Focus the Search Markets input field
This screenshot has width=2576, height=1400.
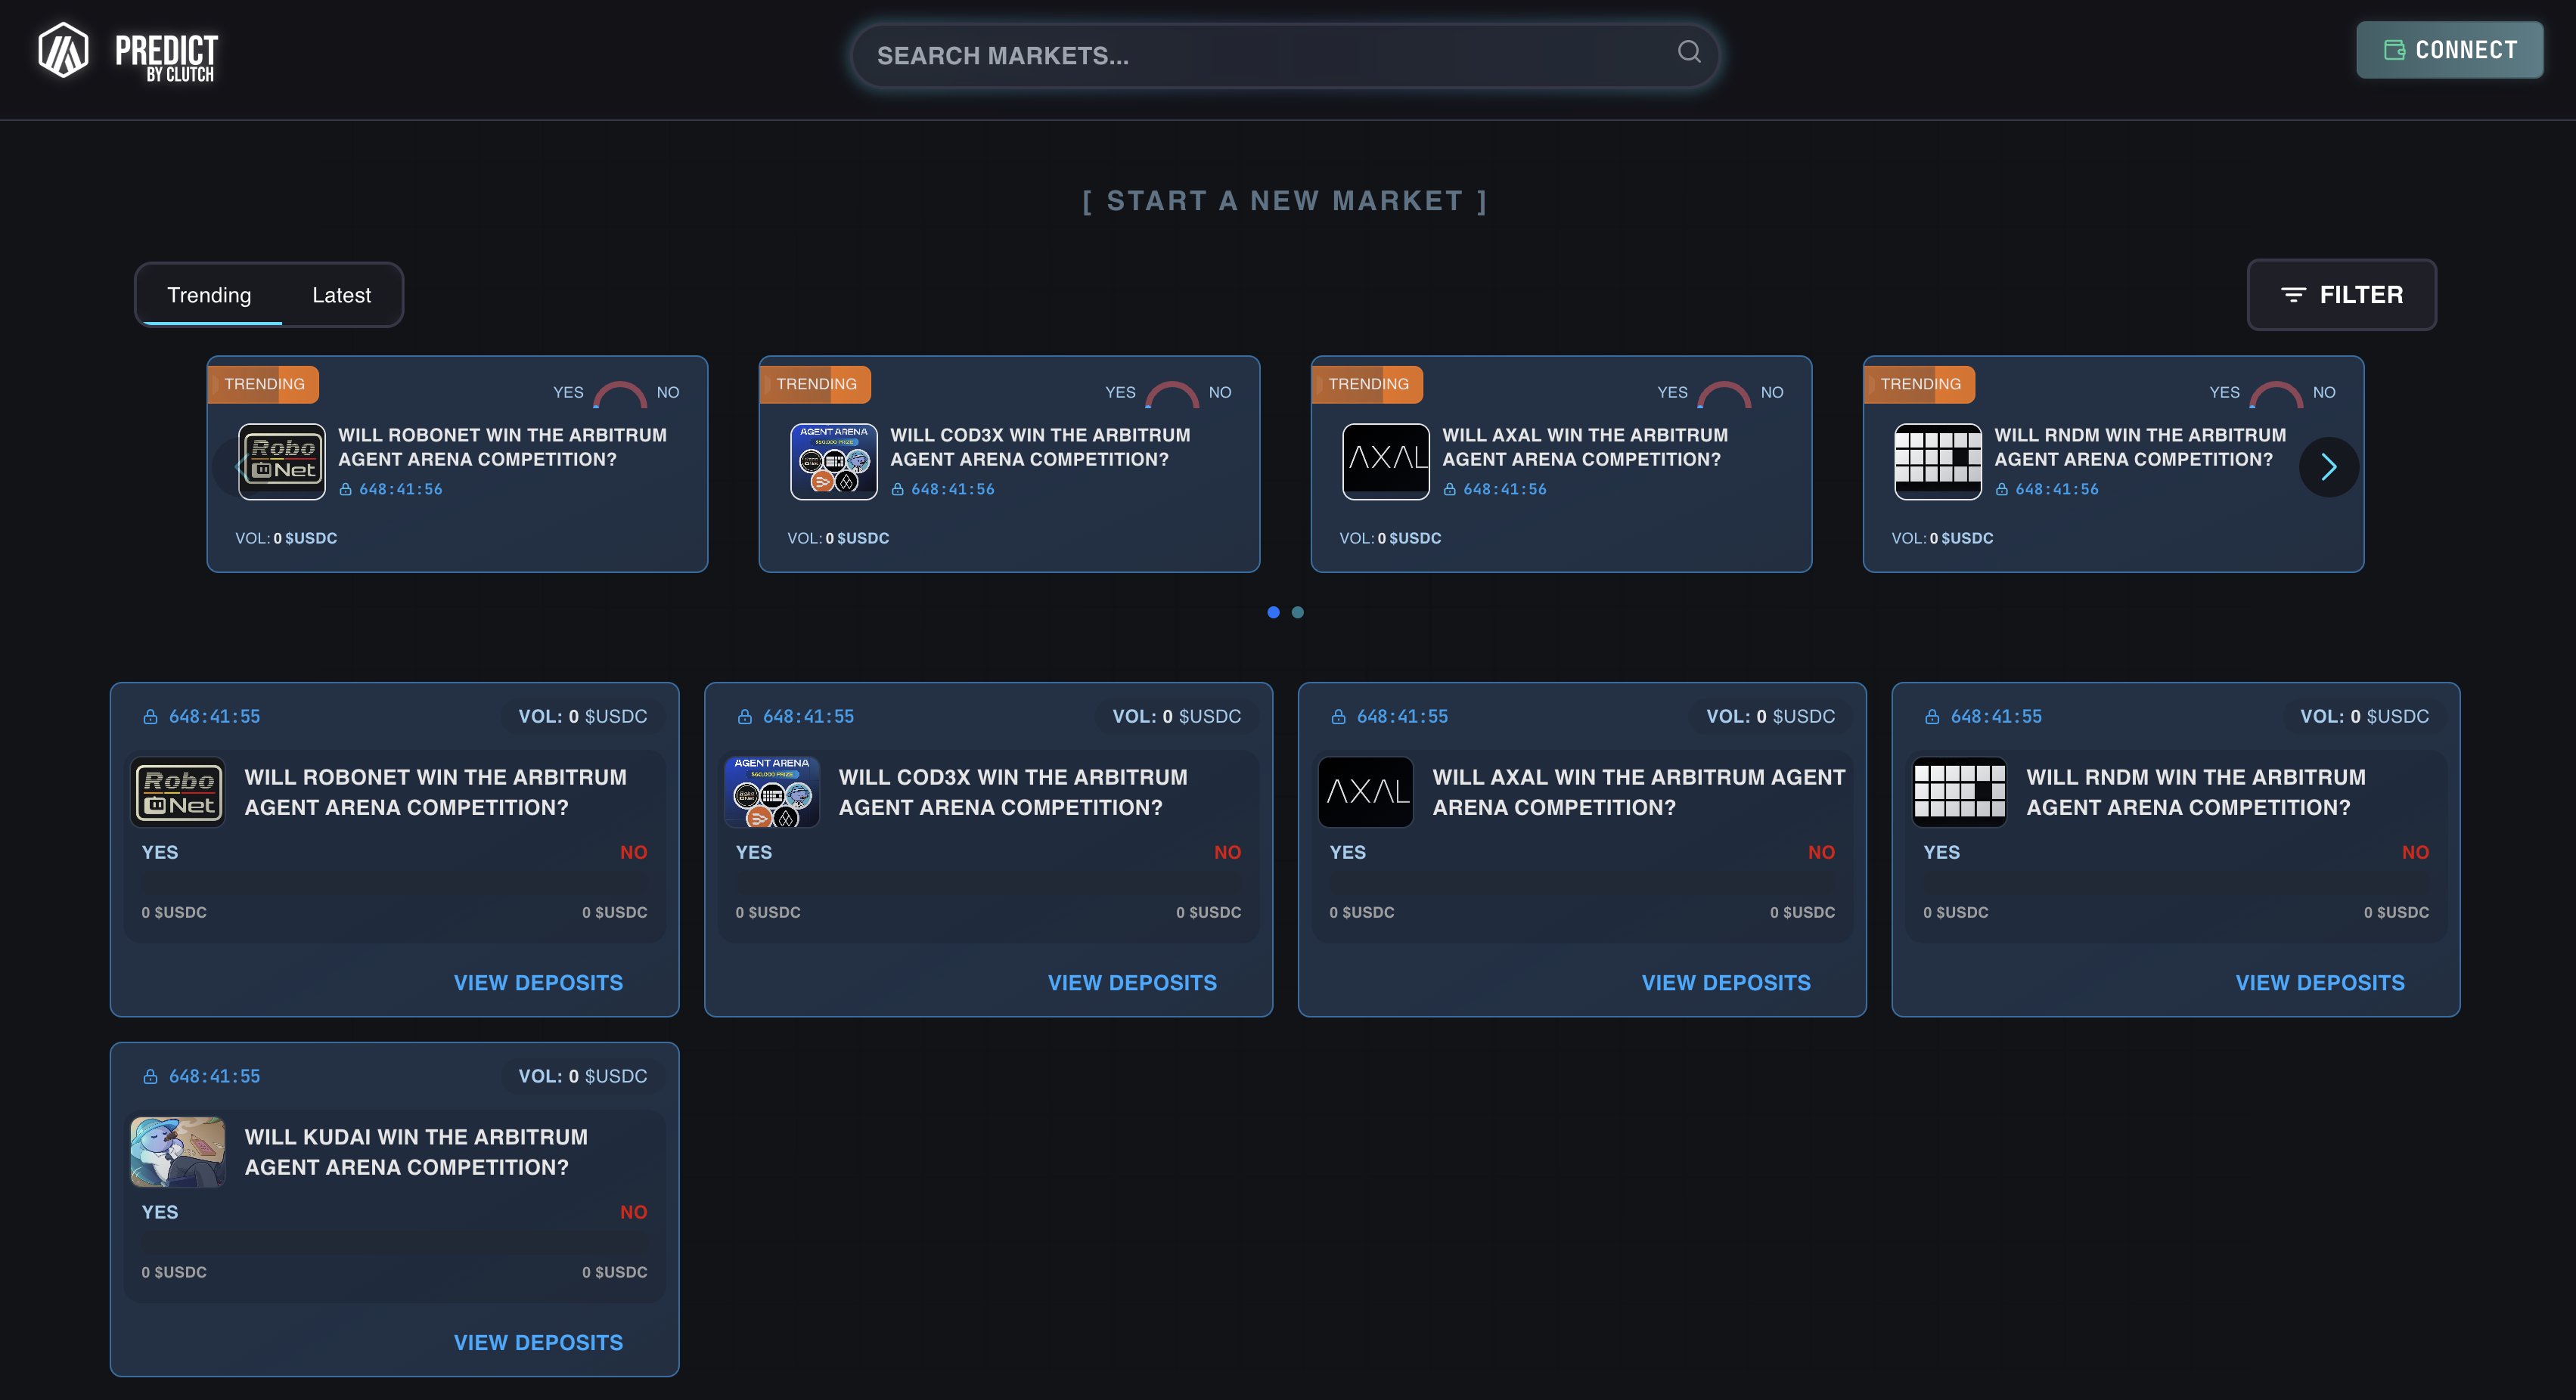[1284, 56]
